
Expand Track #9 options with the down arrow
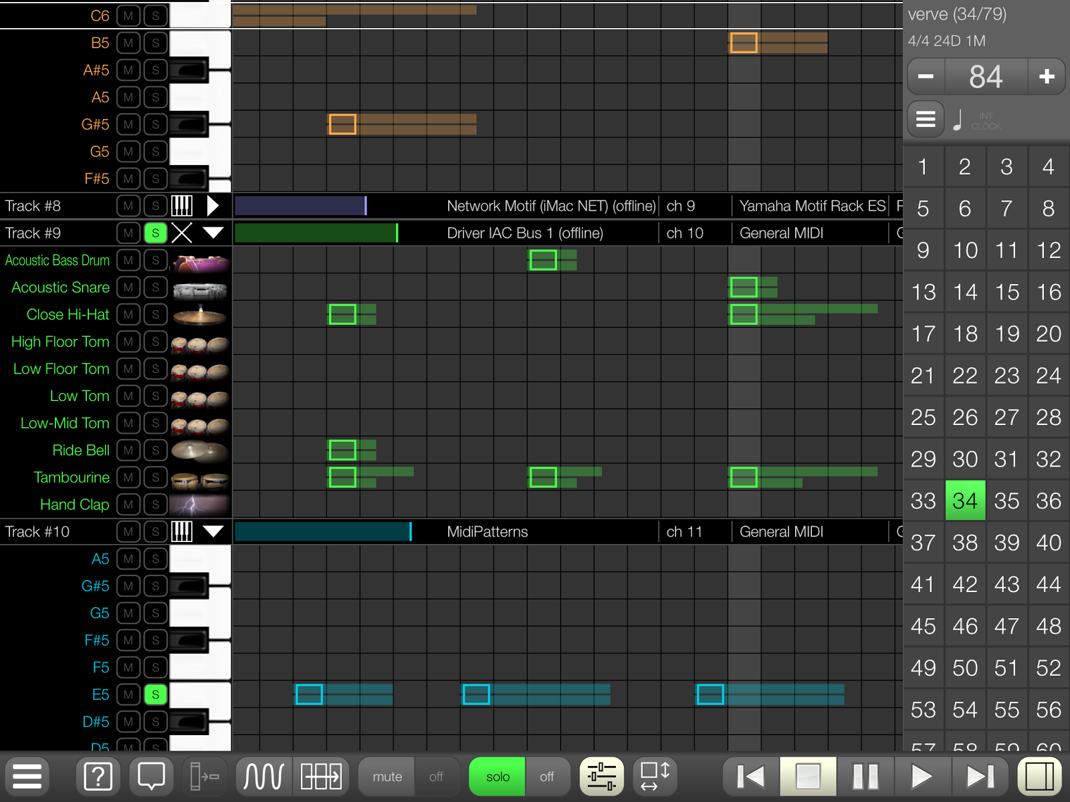point(213,233)
